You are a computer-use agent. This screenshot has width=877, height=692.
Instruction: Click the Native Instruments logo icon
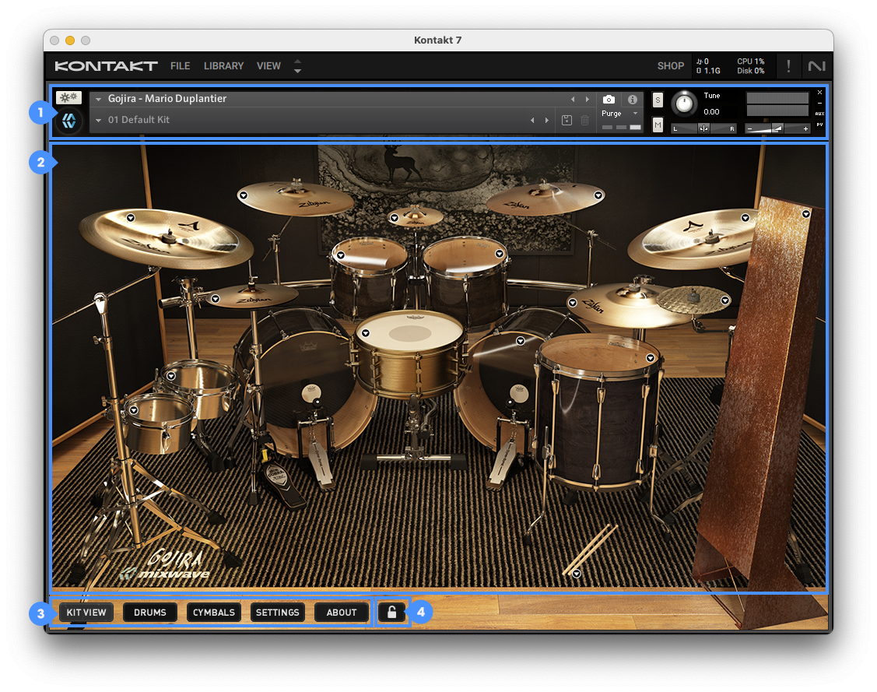pos(816,66)
